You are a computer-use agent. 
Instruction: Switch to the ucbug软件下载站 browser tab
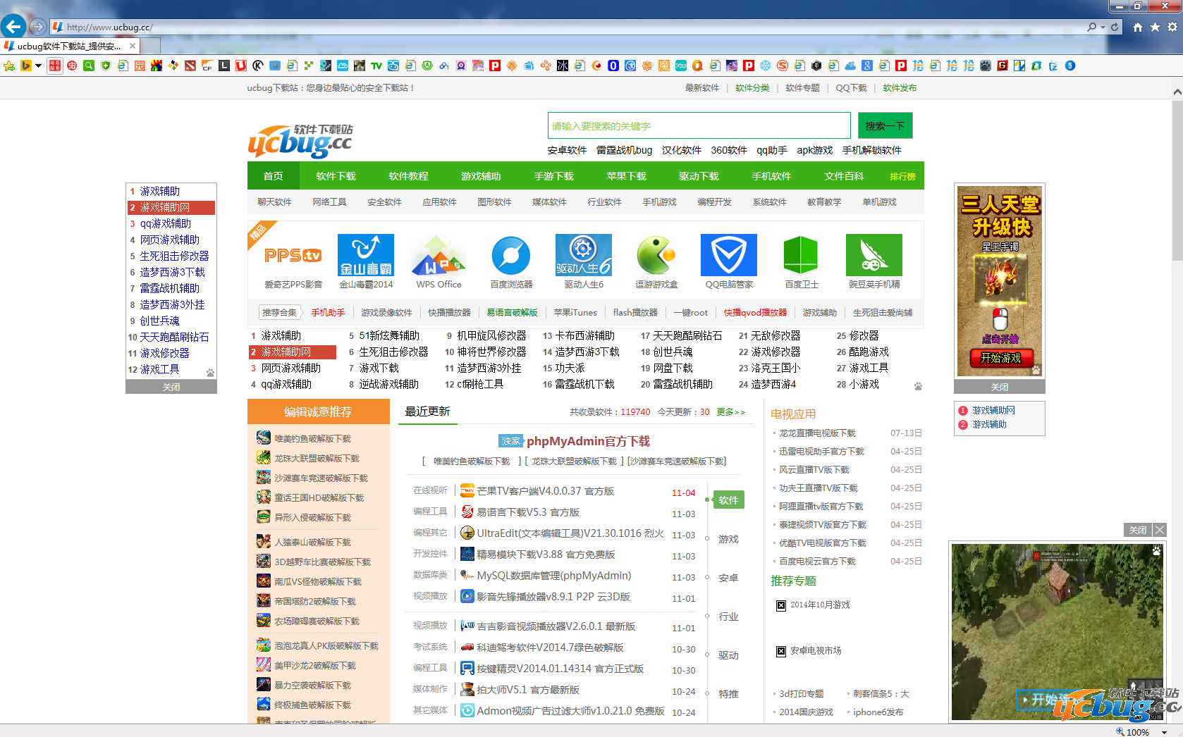pos(69,46)
